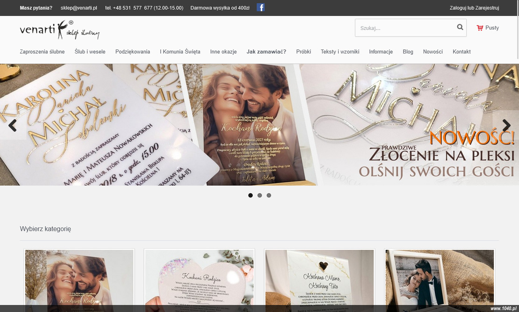Screen dimensions: 519x312
Task: Click the Złocenie na pleksi banner
Action: [x=260, y=124]
